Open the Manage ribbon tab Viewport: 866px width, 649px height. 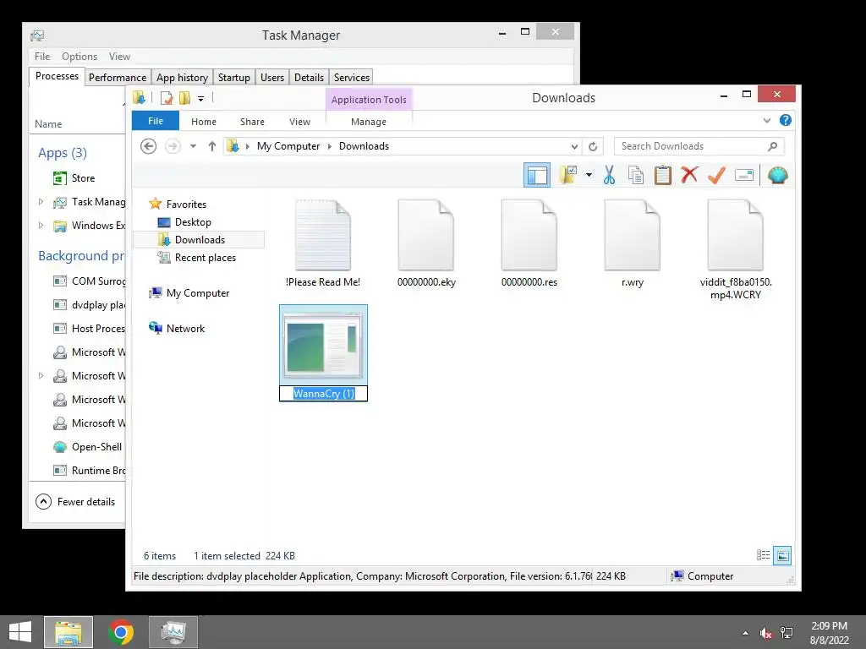pyautogui.click(x=369, y=122)
